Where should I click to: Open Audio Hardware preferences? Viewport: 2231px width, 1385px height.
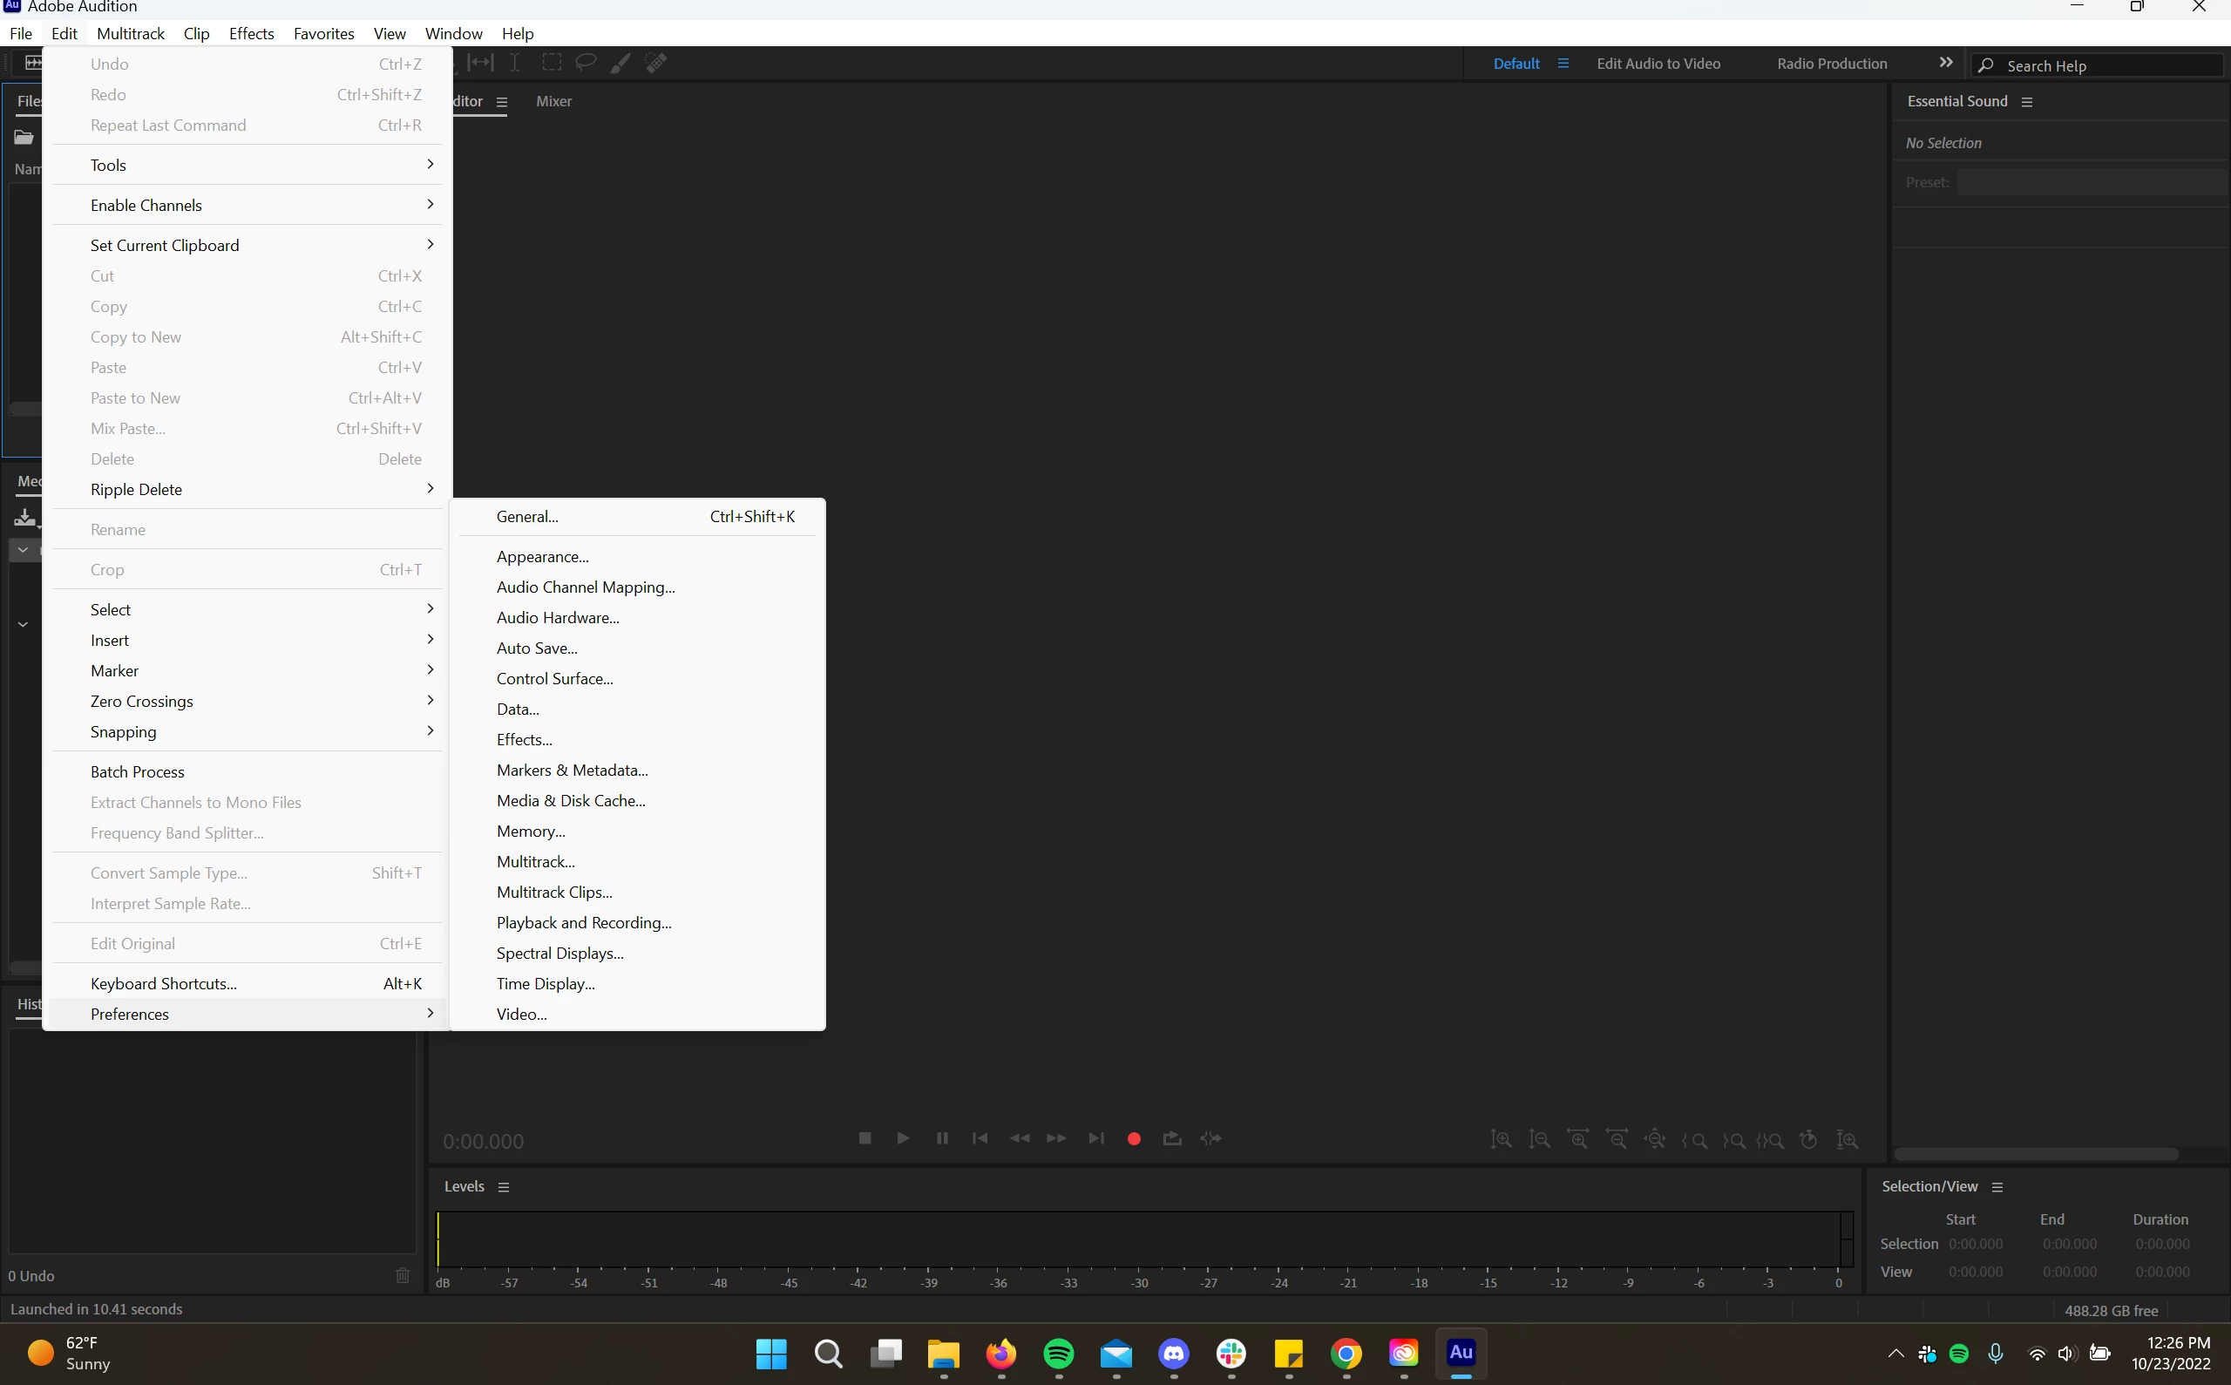[x=558, y=617]
